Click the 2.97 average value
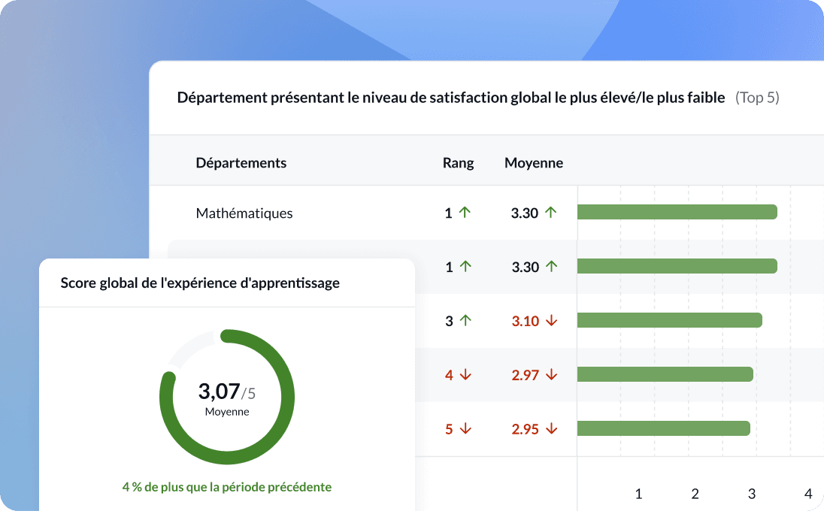This screenshot has height=517, width=824. [526, 375]
